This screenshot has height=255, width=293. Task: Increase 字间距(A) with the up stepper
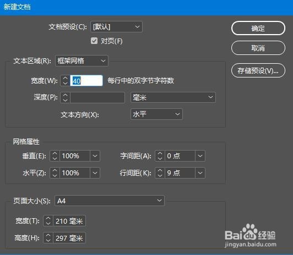coord(160,153)
